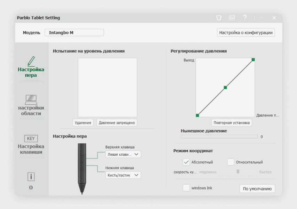Click the lower button on the pen image
Viewport: 297px width, 209px height.
[x=82, y=167]
